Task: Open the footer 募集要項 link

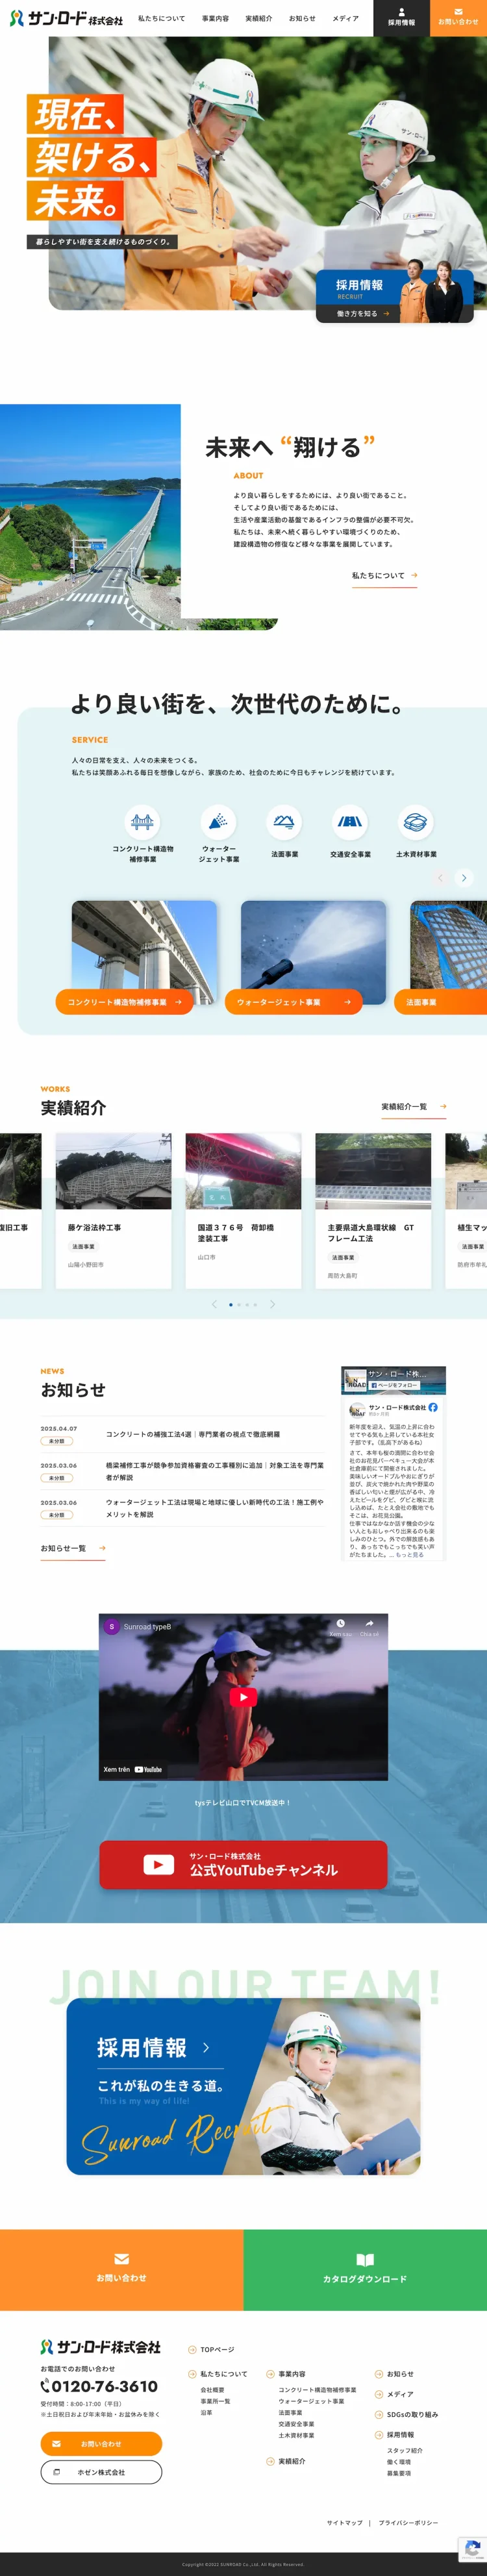Action: [x=399, y=2473]
